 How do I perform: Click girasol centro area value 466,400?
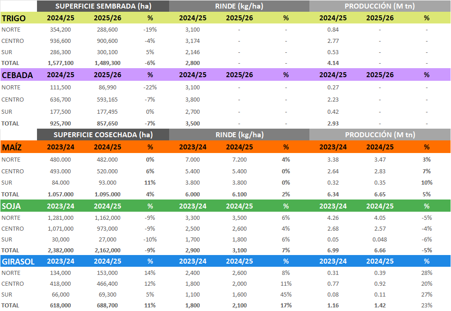(x=107, y=284)
